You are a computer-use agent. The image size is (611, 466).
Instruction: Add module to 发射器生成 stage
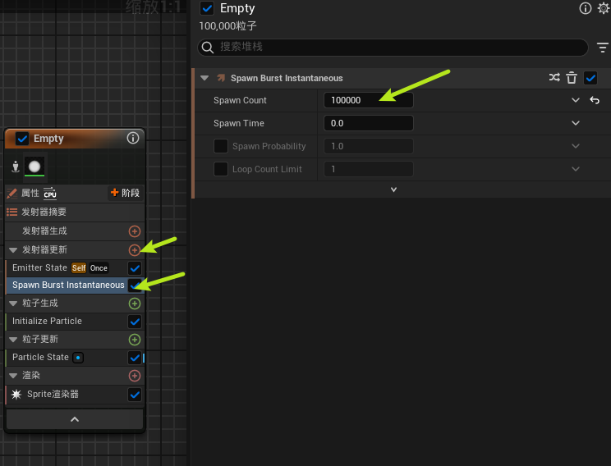pos(135,231)
